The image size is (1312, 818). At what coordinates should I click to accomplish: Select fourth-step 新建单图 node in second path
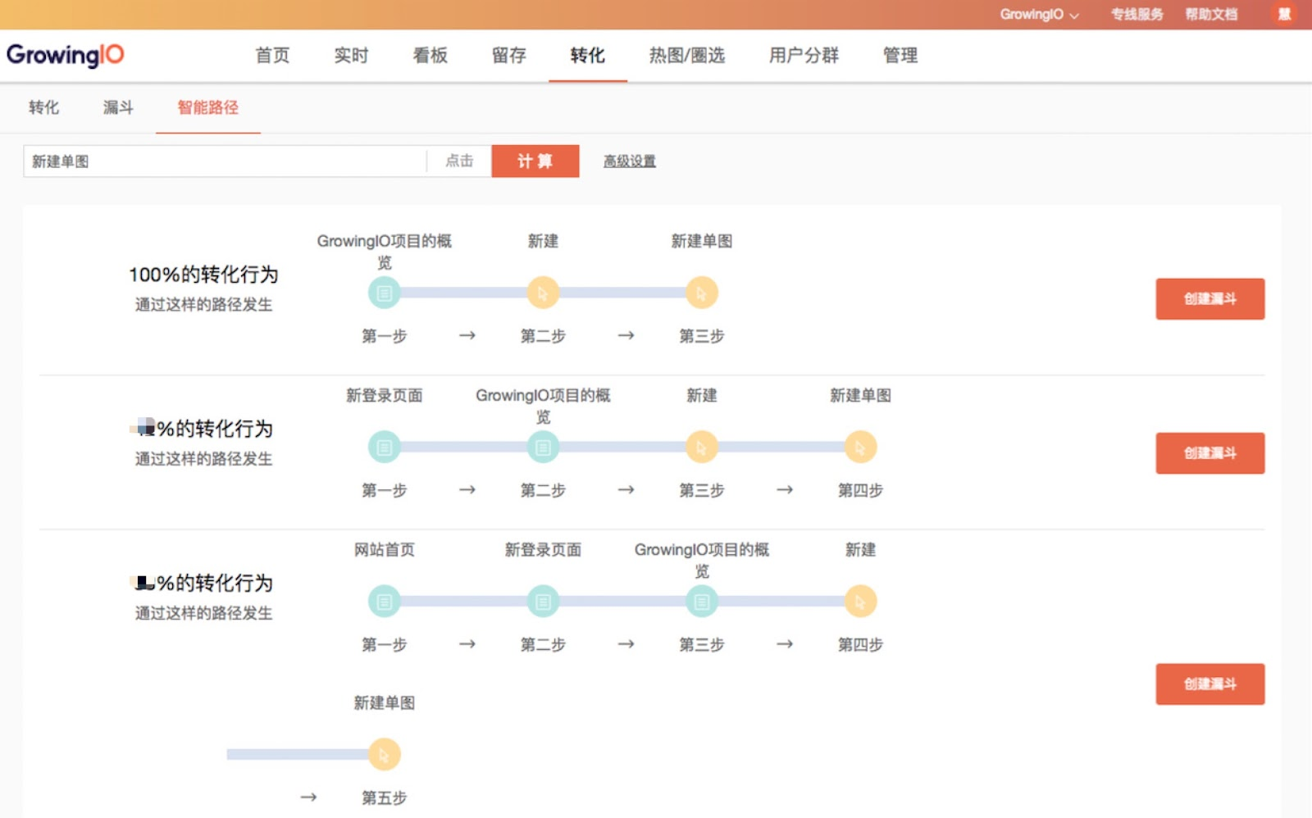[x=860, y=447]
